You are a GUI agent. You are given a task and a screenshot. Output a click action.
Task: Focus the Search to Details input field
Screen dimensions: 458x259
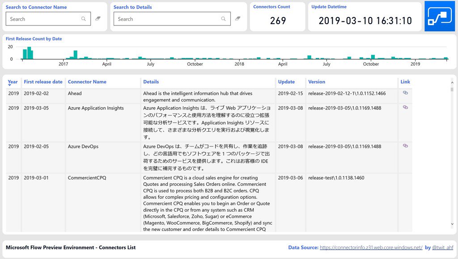pyautogui.click(x=172, y=19)
